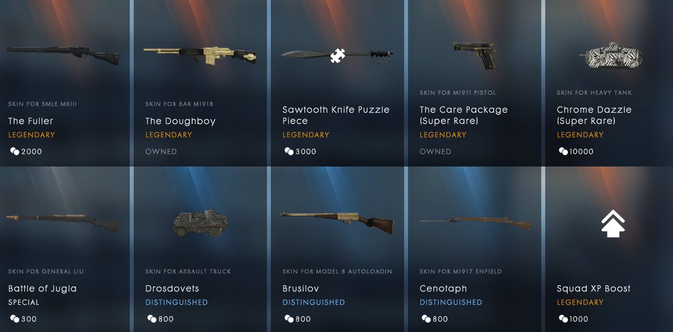Click the scrap coin icon beside 1000
This screenshot has height=332, width=673.
pos(563,319)
